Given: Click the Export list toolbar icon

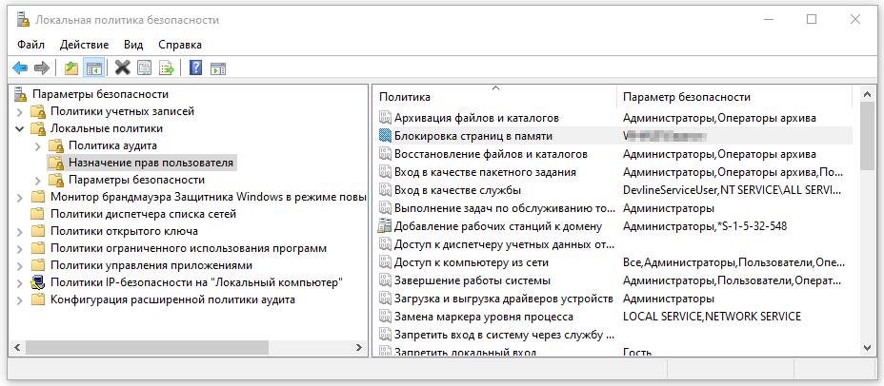Looking at the screenshot, I should coord(166,68).
